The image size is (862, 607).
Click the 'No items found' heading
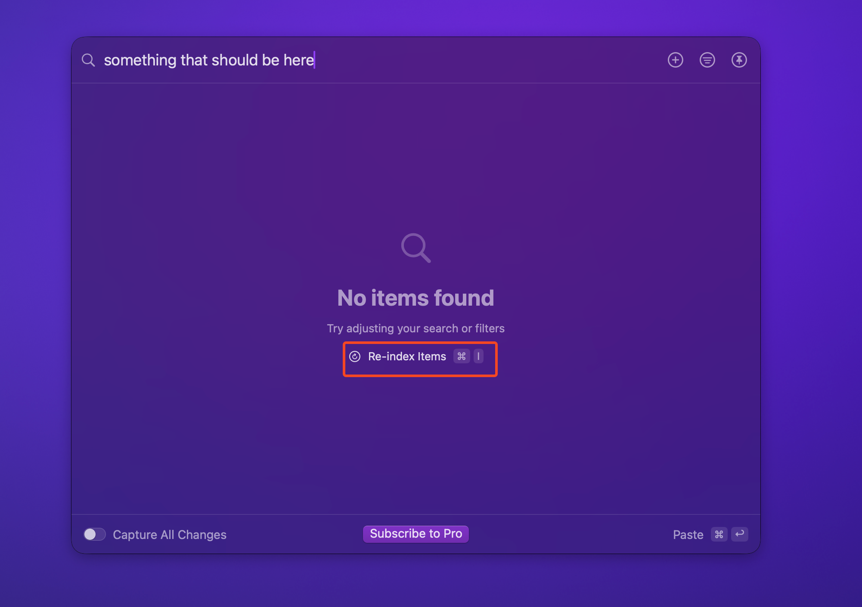click(415, 298)
